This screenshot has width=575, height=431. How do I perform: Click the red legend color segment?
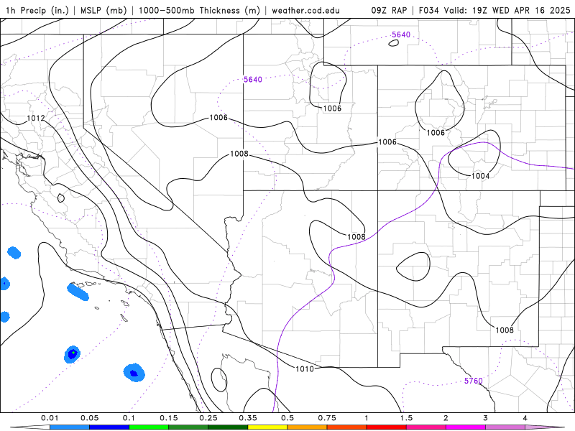coord(387,427)
